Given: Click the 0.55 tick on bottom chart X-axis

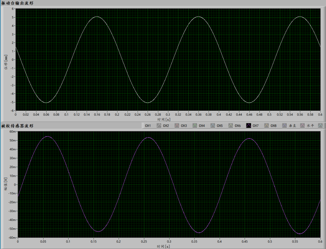Looking at the screenshot, I should pos(295,242).
